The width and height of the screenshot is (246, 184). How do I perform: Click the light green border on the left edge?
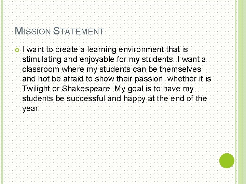click(x=1, y=92)
